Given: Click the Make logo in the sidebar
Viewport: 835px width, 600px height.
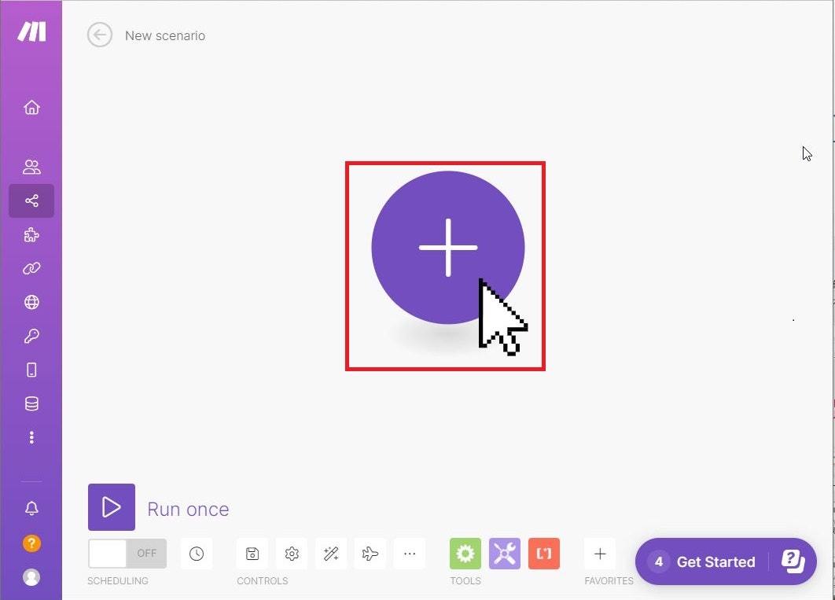Looking at the screenshot, I should click(x=31, y=31).
